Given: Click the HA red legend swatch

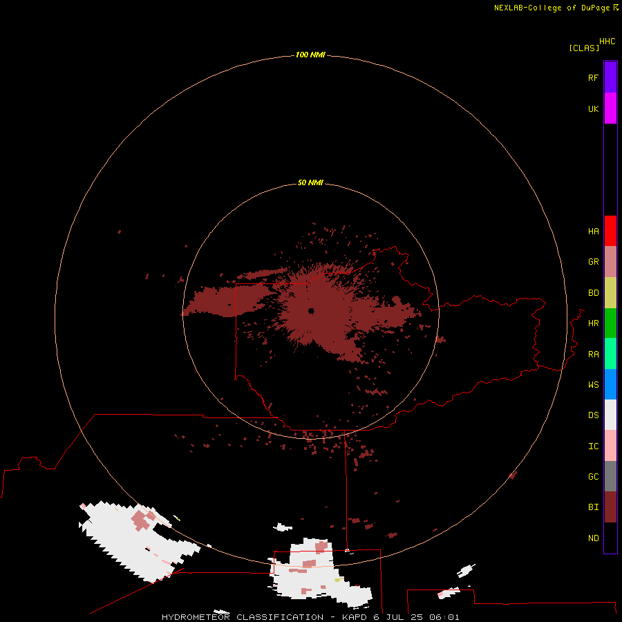Looking at the screenshot, I should [x=610, y=231].
